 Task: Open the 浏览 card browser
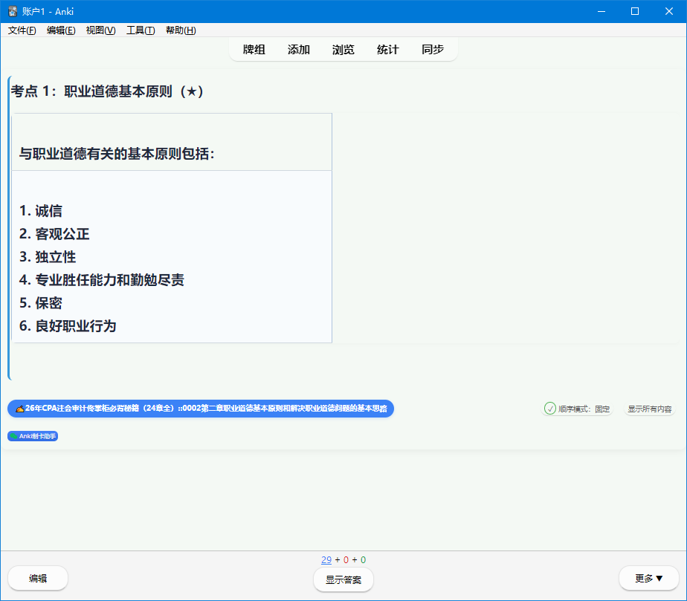(x=343, y=50)
